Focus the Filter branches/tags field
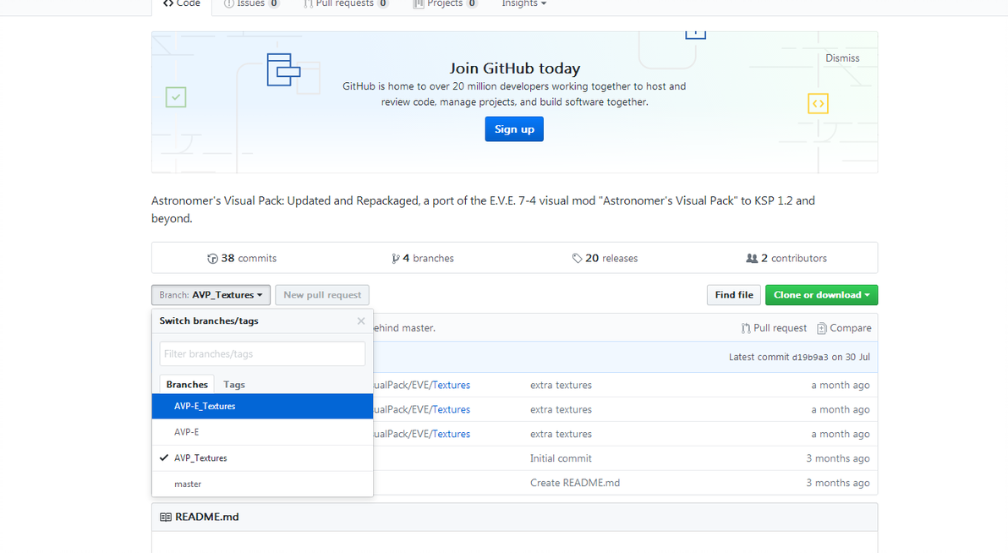This screenshot has width=1008, height=553. [262, 353]
